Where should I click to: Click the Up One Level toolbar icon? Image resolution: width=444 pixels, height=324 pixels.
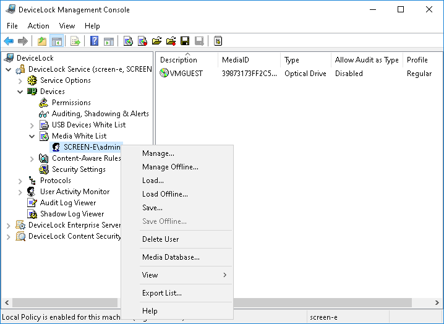click(x=41, y=41)
